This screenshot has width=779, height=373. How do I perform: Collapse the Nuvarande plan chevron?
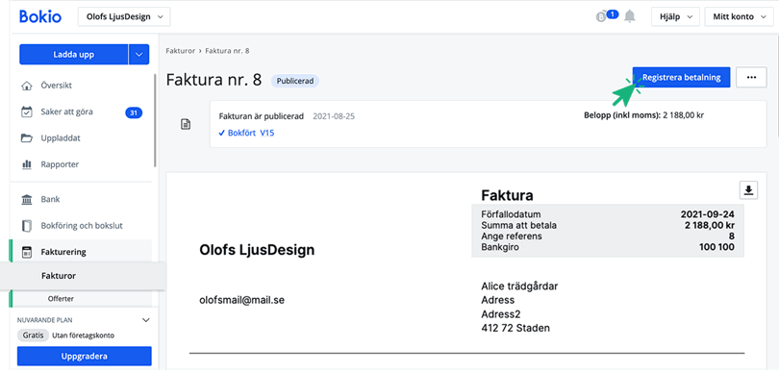pos(146,320)
